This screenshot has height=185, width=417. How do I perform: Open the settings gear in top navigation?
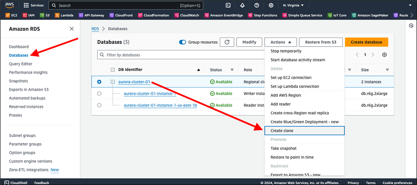tap(271, 5)
